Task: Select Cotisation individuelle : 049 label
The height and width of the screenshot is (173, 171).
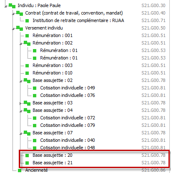Action: pos(68,88)
